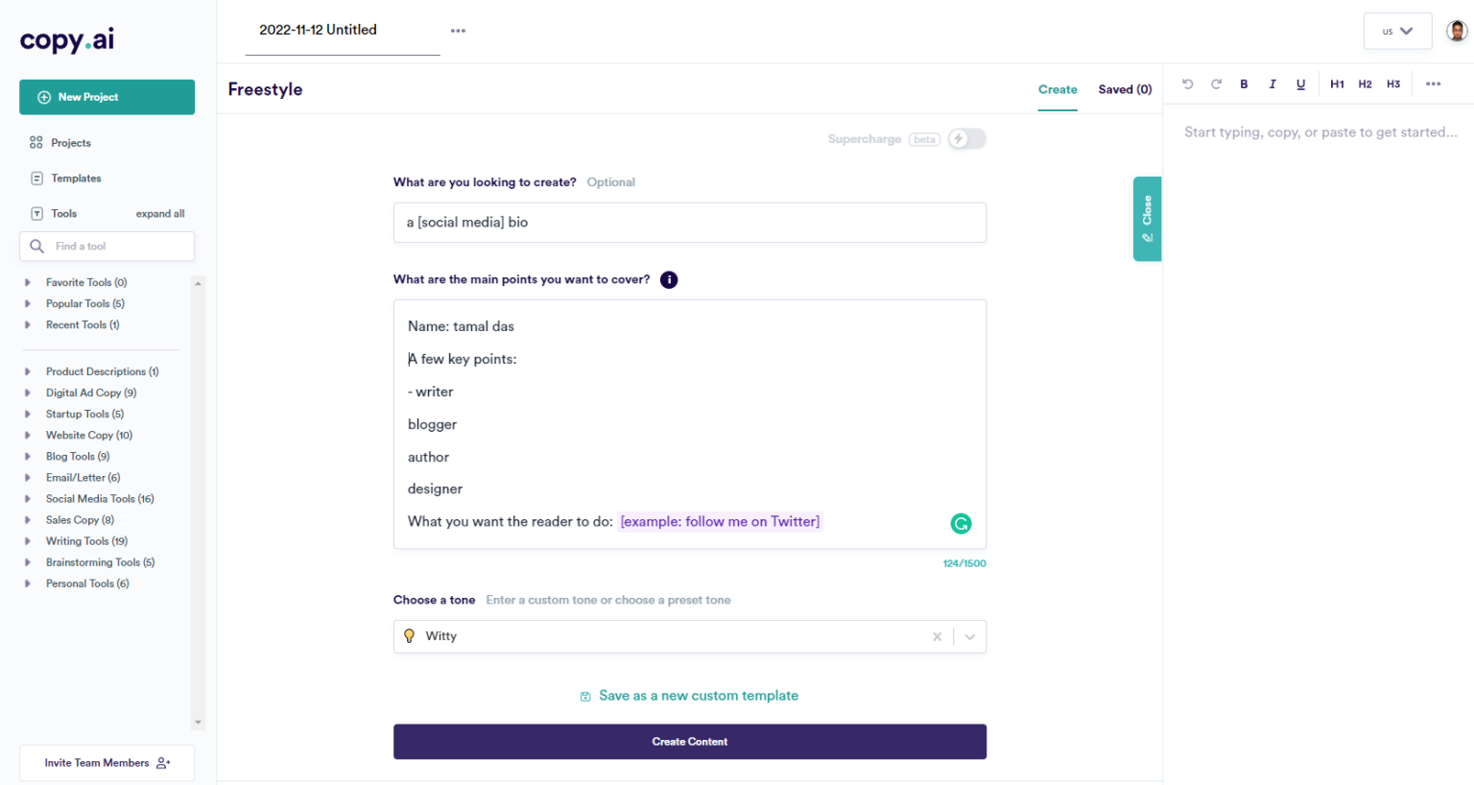Apply italic formatting from the editor toolbar
Image resolution: width=1474 pixels, height=785 pixels.
1272,84
